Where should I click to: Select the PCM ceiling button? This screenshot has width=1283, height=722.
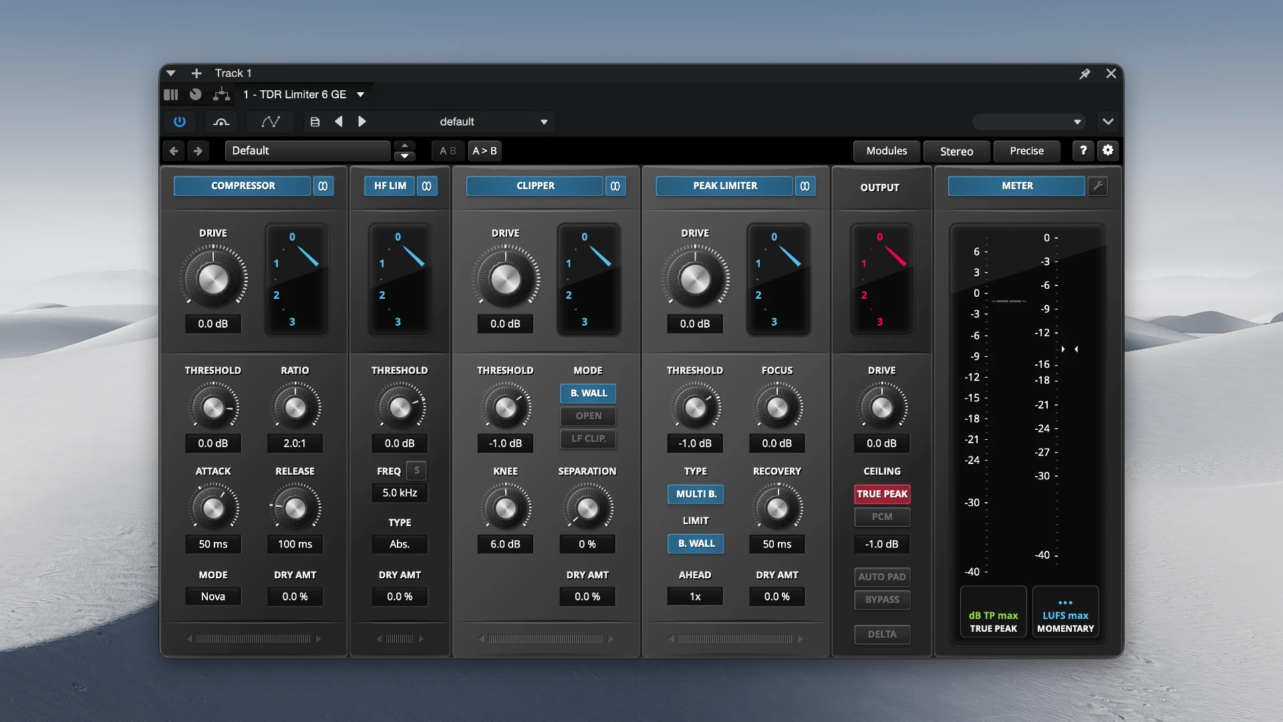(882, 517)
